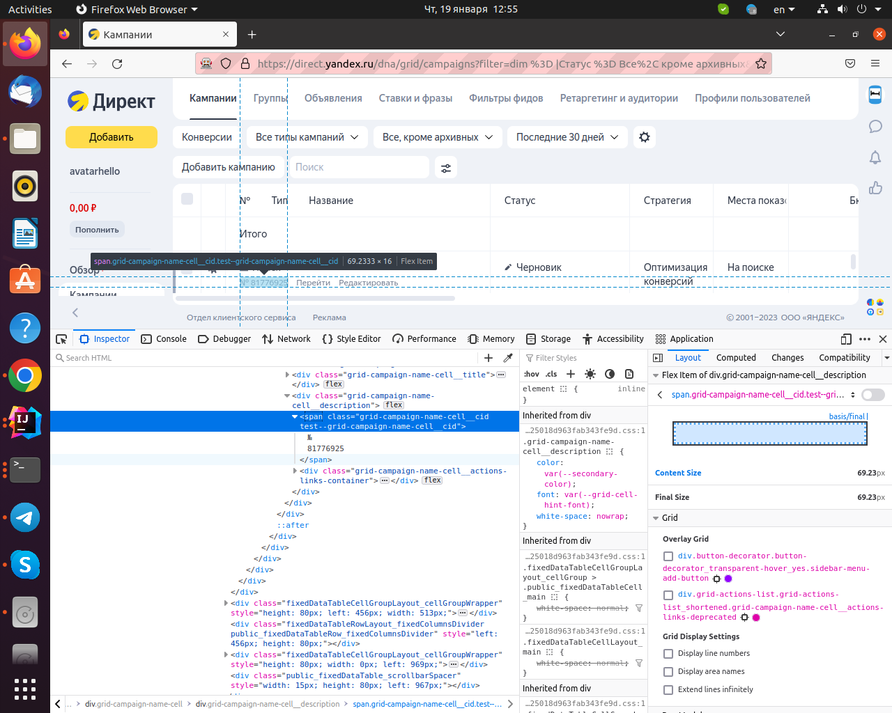This screenshot has width=892, height=713.
Task: Toggle :hov pseudo-class panel
Action: tap(532, 374)
